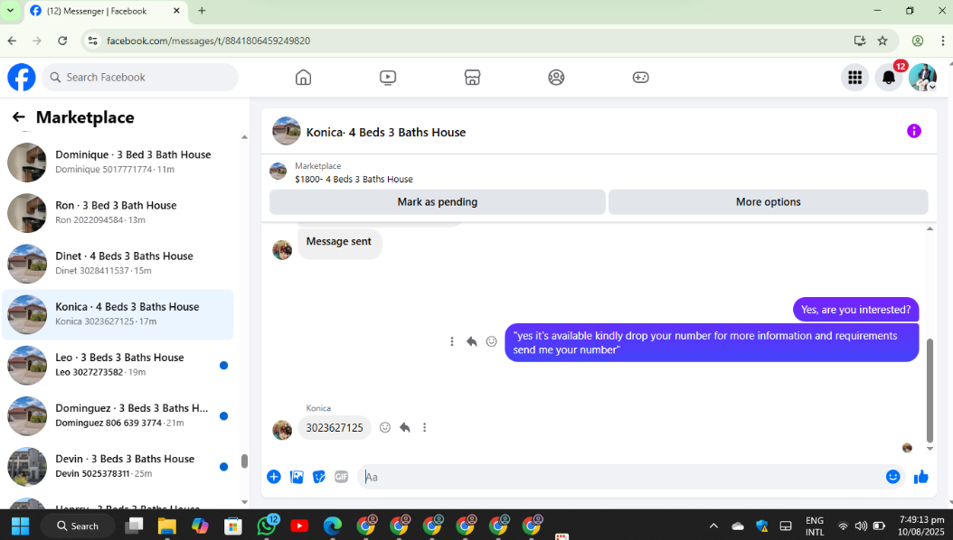Open the tab search dropdown arrow
953x540 pixels.
tap(10, 10)
